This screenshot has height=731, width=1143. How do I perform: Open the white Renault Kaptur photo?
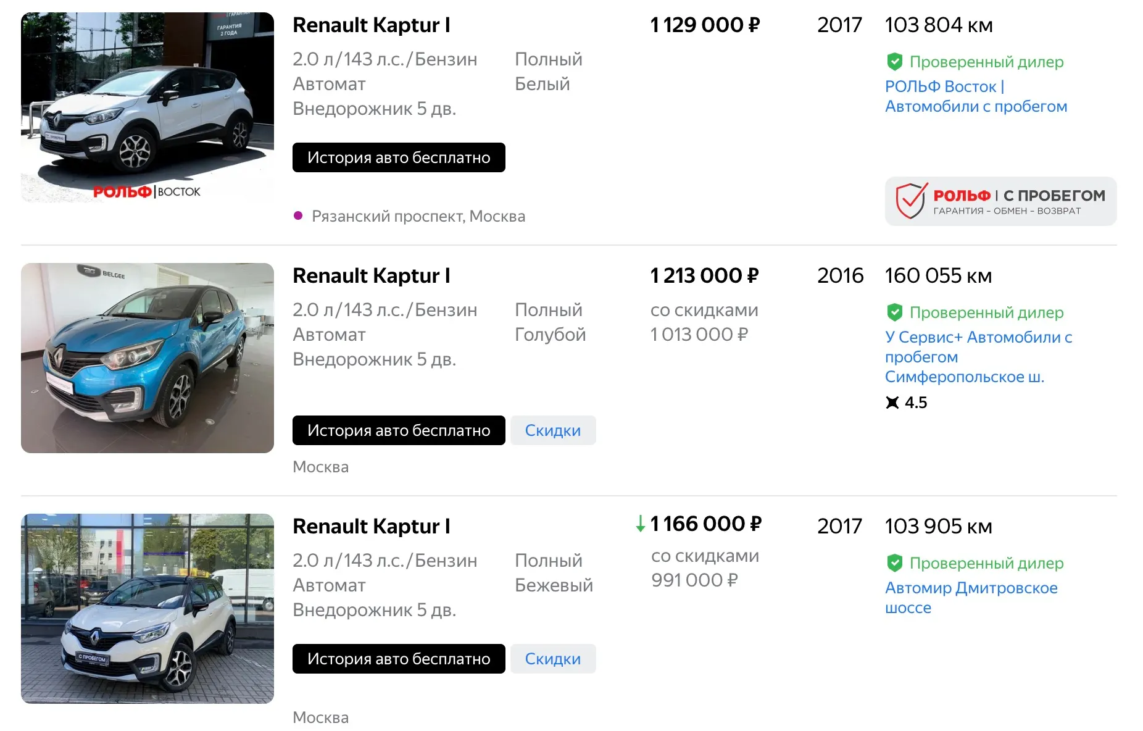(x=148, y=107)
